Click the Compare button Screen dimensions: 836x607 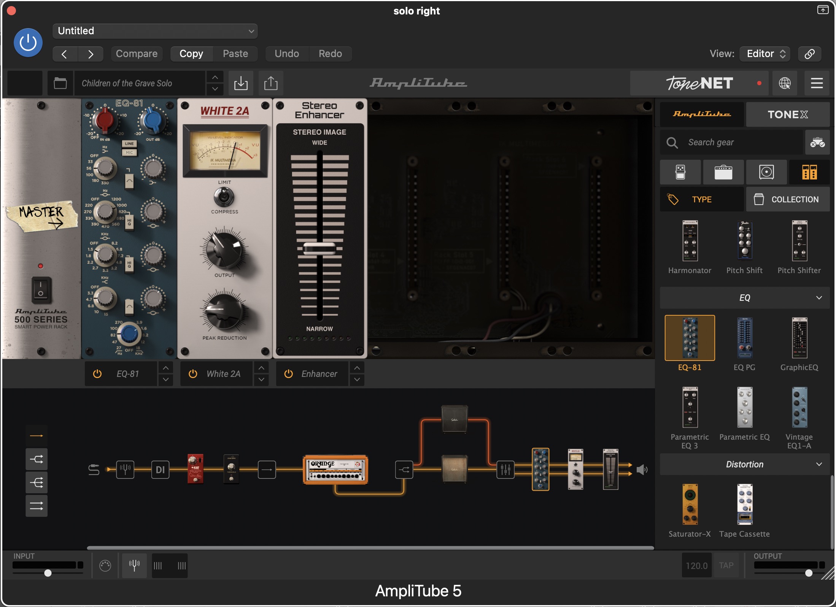tap(137, 54)
